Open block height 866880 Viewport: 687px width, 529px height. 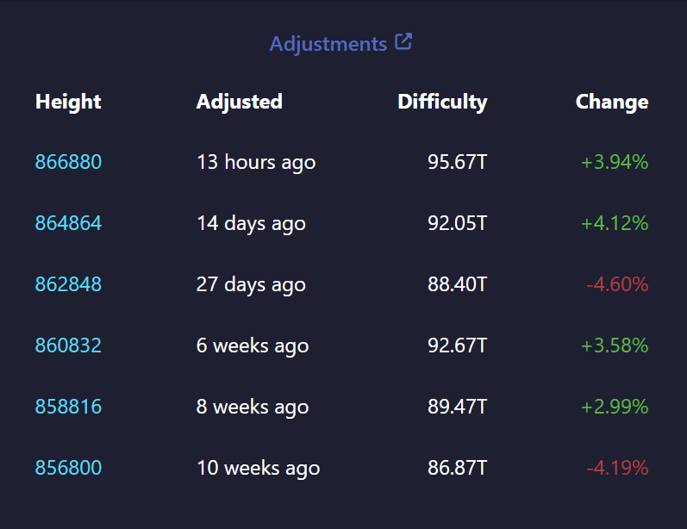click(x=68, y=162)
